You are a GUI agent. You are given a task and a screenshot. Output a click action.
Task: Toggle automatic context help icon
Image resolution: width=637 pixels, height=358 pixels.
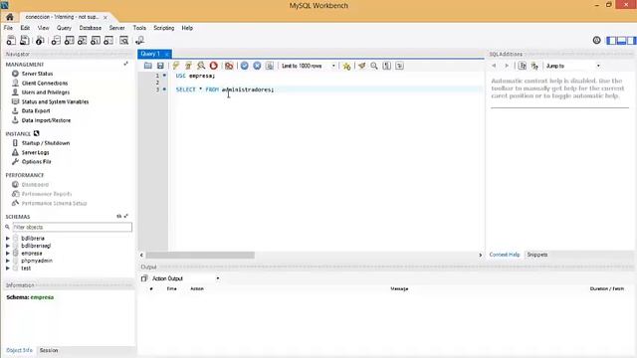534,66
